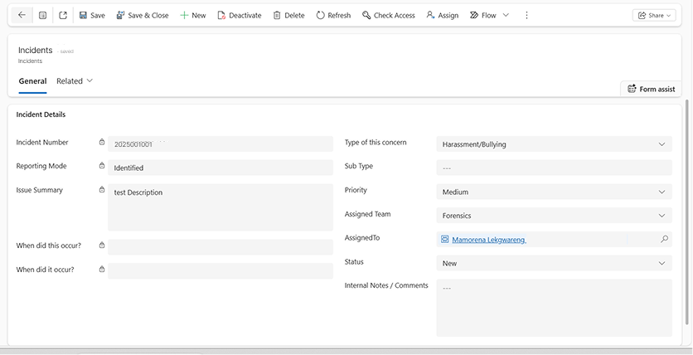Open the Form assist panel
The width and height of the screenshot is (693, 355).
coord(652,89)
